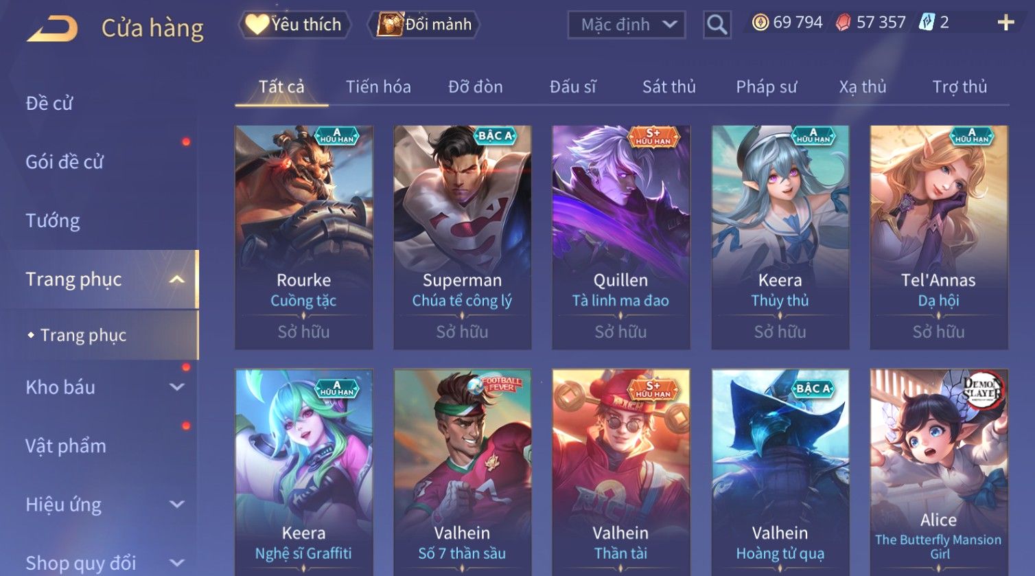
Task: Click the back arrow icon
Action: tap(52, 30)
